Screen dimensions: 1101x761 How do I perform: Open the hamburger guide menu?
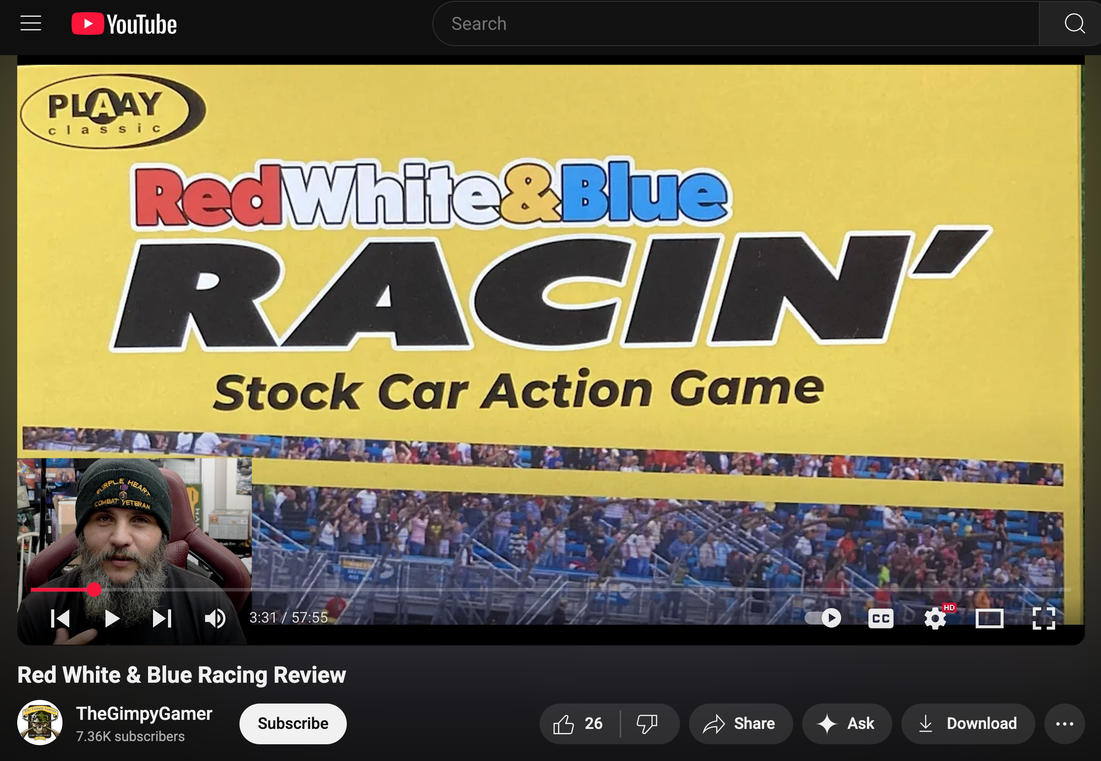pos(30,24)
